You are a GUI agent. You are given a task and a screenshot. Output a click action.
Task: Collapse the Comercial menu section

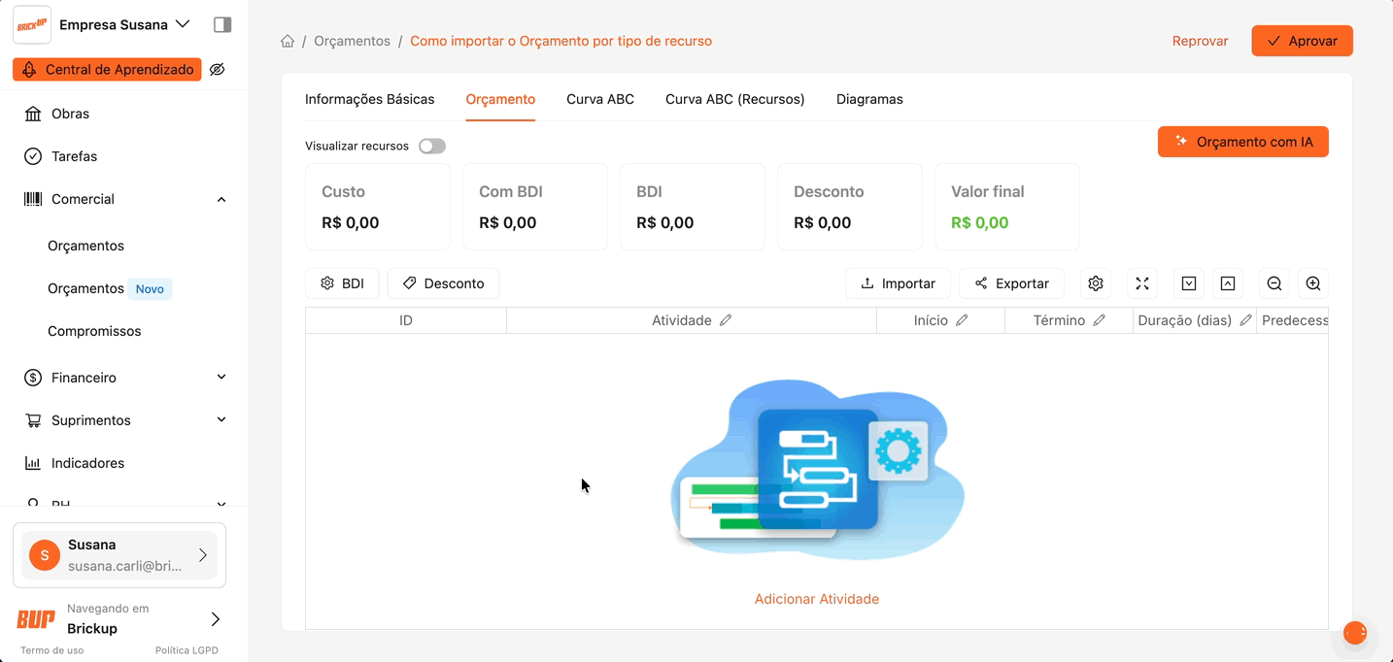pyautogui.click(x=221, y=199)
